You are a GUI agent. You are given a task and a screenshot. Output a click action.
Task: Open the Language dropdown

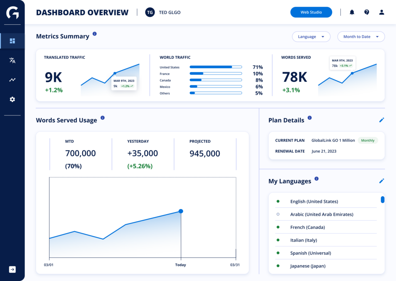311,37
